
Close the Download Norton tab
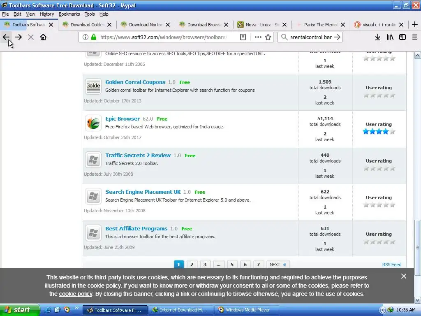[168, 25]
